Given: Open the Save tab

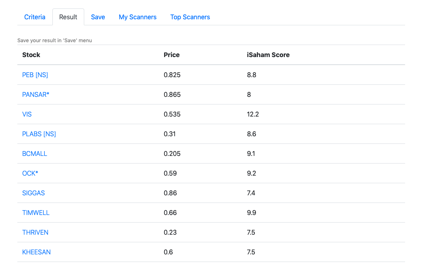Looking at the screenshot, I should [98, 17].
